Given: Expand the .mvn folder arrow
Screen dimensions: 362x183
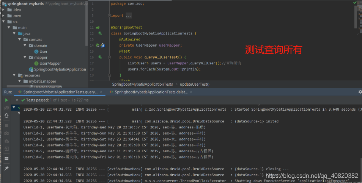Looking at the screenshot, I should pos(3,16).
